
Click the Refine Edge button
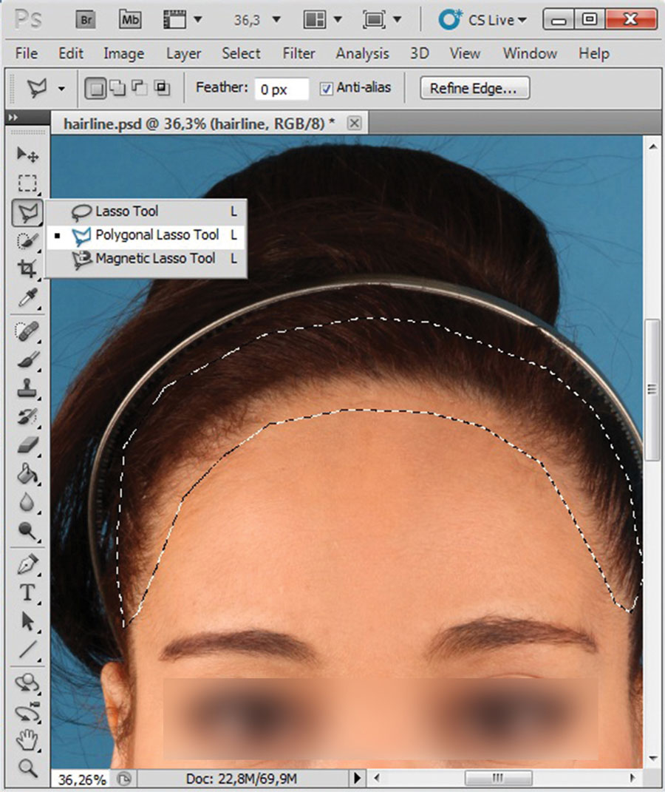[474, 89]
